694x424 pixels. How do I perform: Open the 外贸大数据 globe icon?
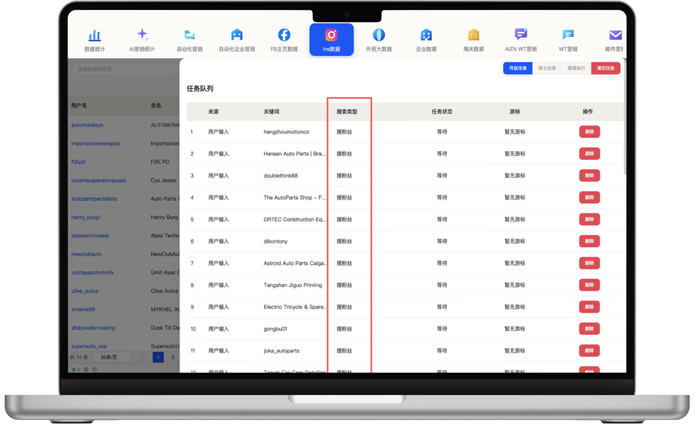pyautogui.click(x=379, y=35)
